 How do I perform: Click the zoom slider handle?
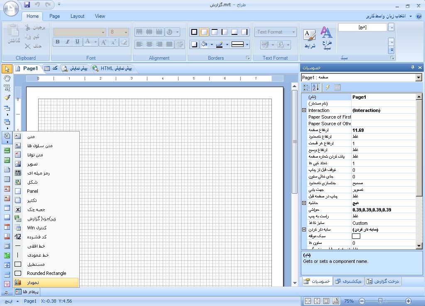380,301
